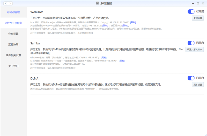Viewport: 207px width, 136px height.
Task: Click the SMB default port 445 note
Action: [x=58, y=64]
